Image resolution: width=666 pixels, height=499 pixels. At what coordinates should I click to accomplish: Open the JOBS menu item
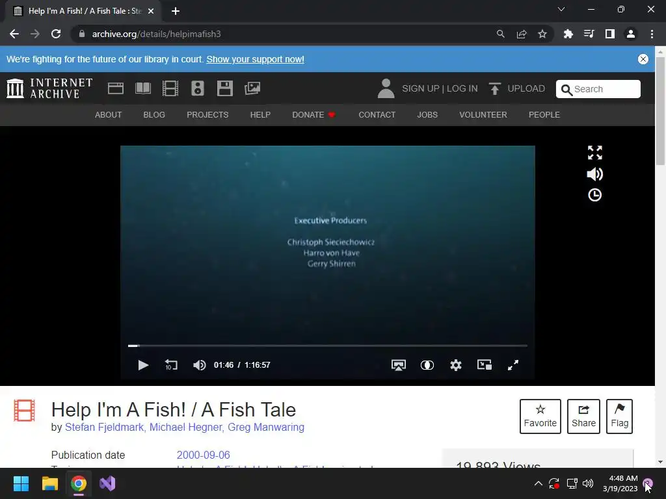point(427,115)
